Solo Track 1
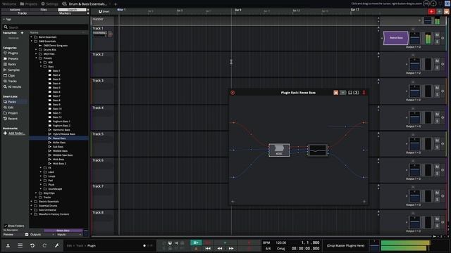The image size is (451, 253). (x=437, y=42)
